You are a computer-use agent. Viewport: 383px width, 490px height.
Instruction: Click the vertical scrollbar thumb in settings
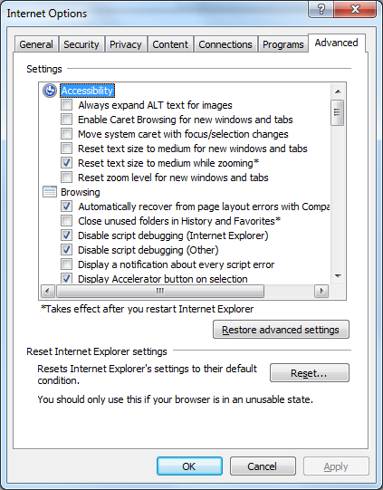click(x=338, y=112)
